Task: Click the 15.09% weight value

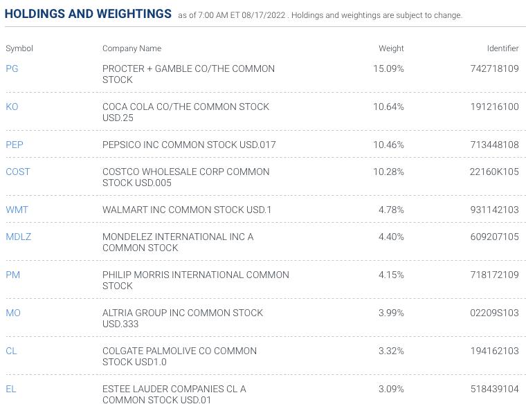Action: pyautogui.click(x=388, y=68)
